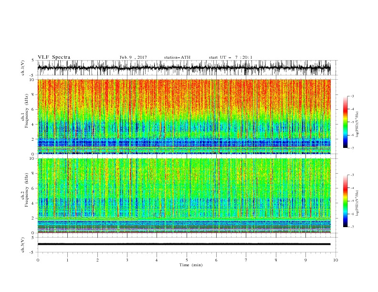Click the '-5' label on ch.1 color bar

pos(352,122)
